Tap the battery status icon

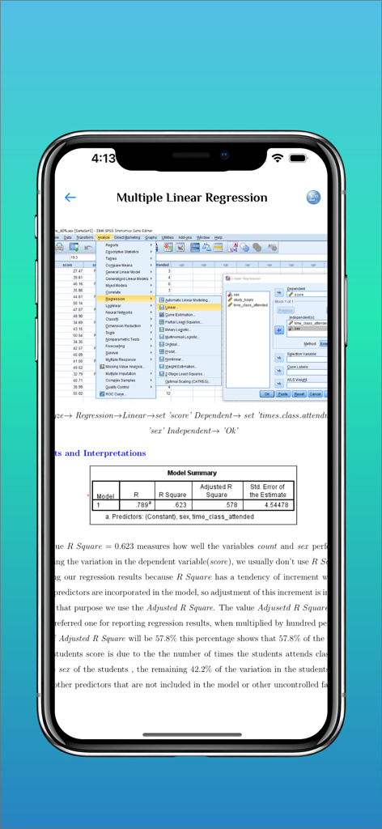(x=299, y=158)
